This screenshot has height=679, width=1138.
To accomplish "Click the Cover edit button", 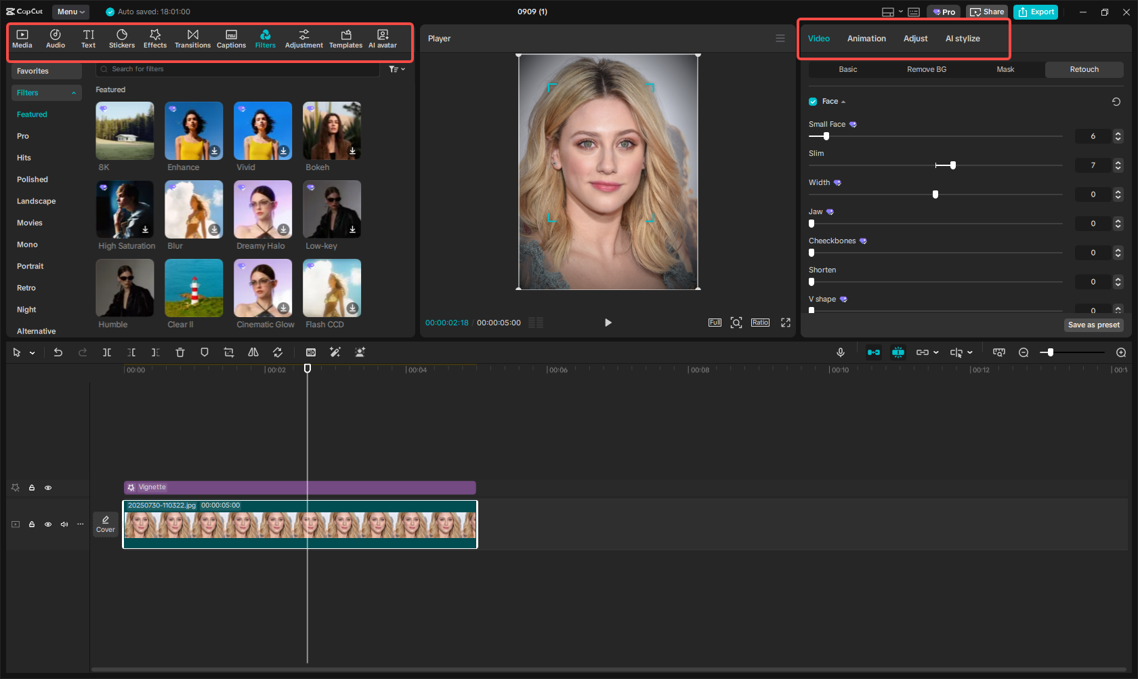I will (x=106, y=524).
